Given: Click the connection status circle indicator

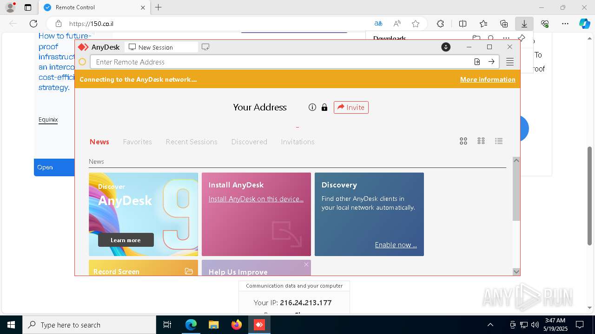Looking at the screenshot, I should 82,62.
